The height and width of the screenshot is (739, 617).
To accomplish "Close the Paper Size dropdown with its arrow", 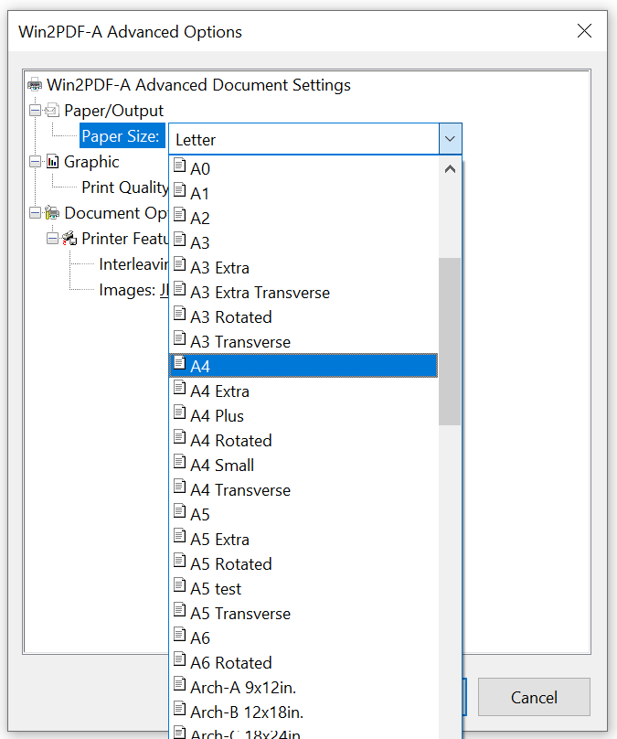I will coord(451,139).
